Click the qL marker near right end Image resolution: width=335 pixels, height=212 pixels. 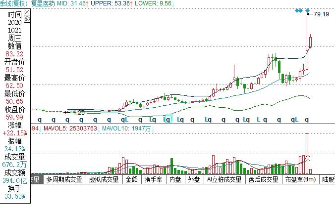click(x=294, y=119)
